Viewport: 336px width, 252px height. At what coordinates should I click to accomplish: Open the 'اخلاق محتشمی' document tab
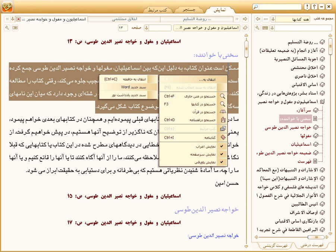pyautogui.click(x=124, y=19)
